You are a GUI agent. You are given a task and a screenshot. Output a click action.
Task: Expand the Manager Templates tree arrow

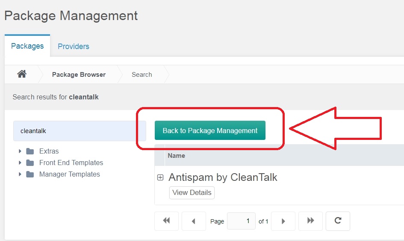(20, 174)
